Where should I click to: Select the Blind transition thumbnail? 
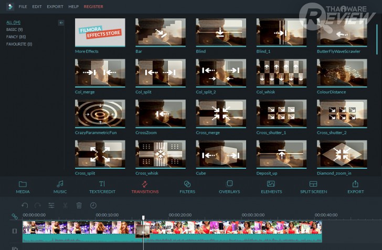221,32
